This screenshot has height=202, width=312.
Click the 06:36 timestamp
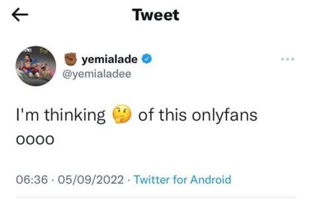pyautogui.click(x=30, y=179)
